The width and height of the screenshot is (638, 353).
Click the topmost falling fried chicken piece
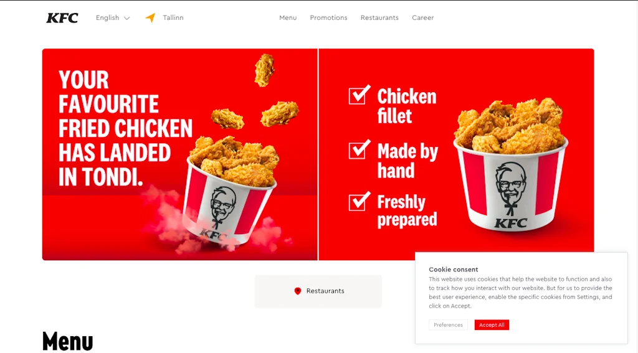coord(264,70)
